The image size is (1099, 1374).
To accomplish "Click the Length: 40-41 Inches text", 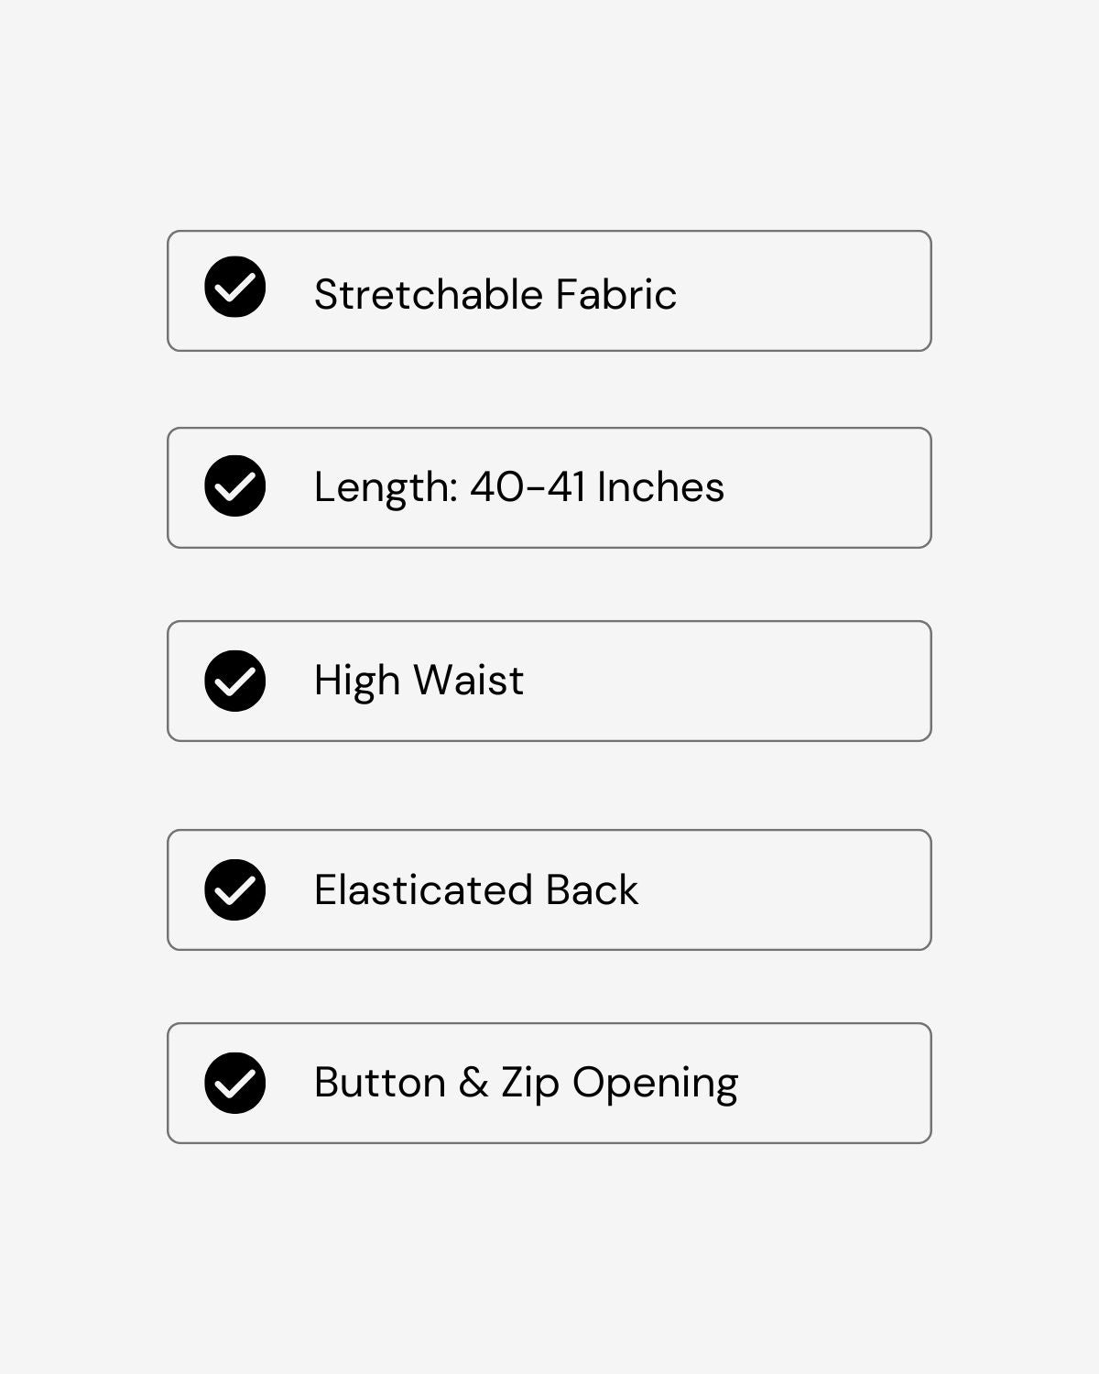I will click(x=518, y=486).
